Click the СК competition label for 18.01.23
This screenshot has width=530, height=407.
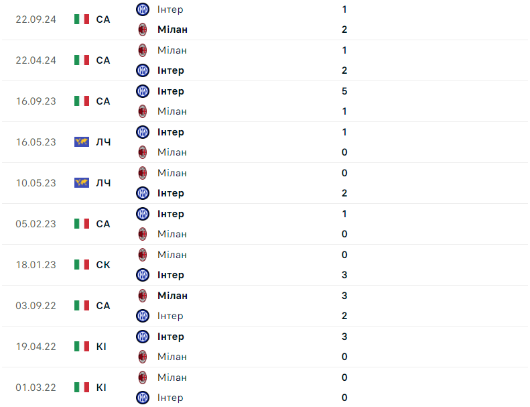[x=103, y=265]
